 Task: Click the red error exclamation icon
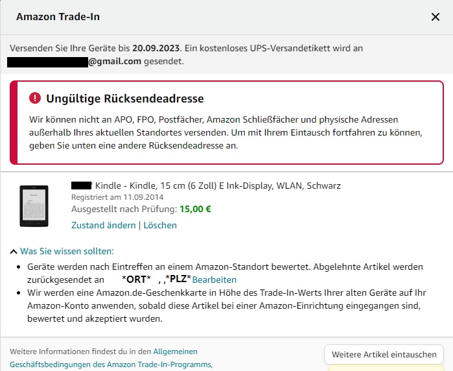[x=35, y=99]
